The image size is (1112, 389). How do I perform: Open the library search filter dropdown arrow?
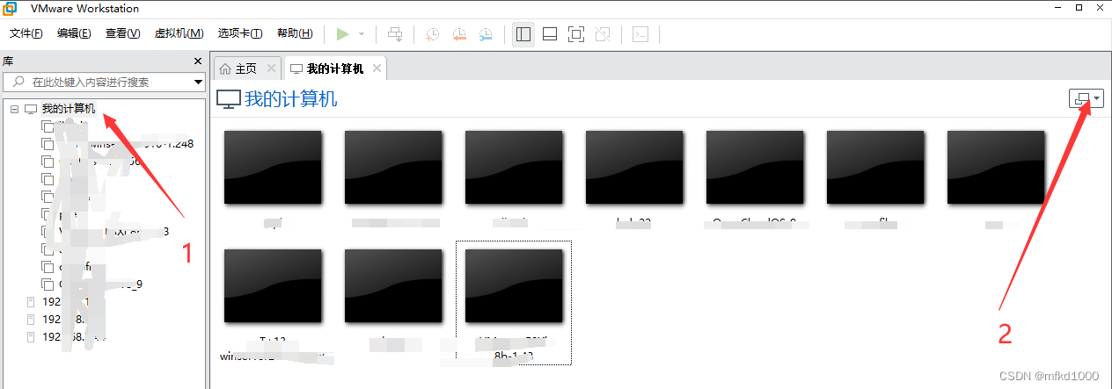(x=198, y=82)
